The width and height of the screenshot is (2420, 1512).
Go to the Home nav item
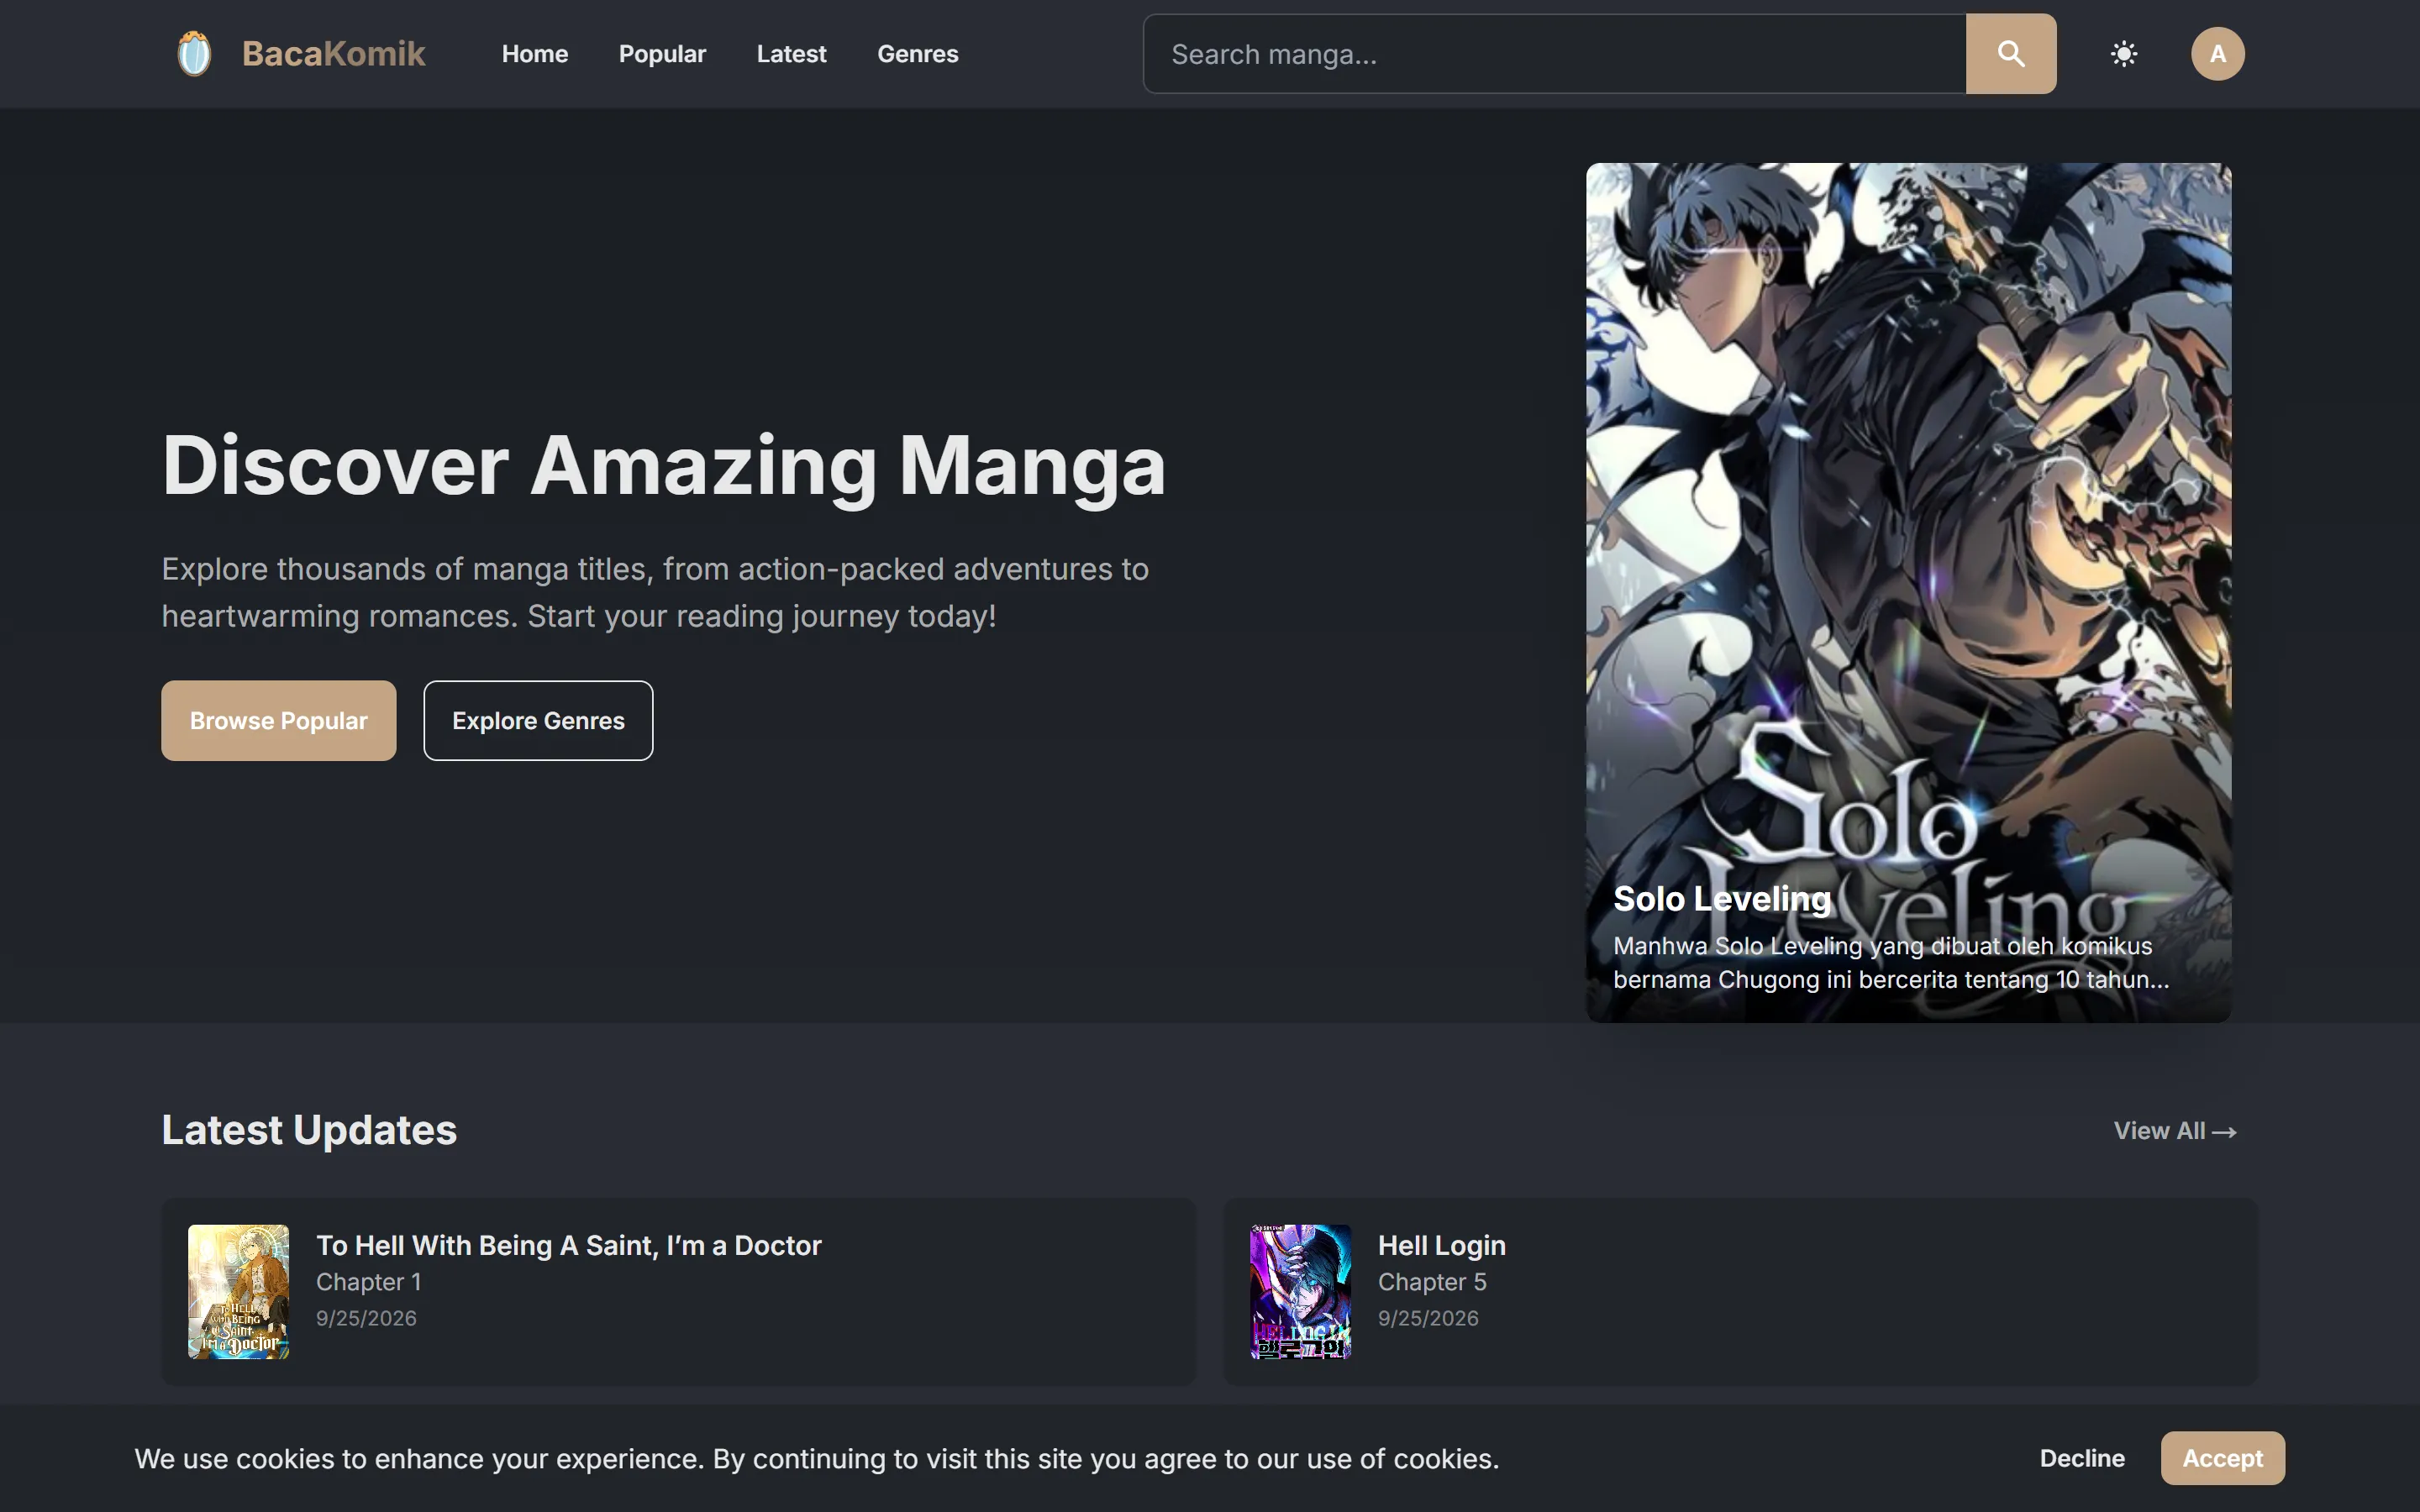point(535,54)
